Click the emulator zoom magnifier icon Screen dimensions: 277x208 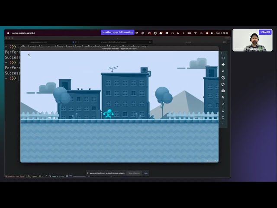pyautogui.click(x=223, y=97)
